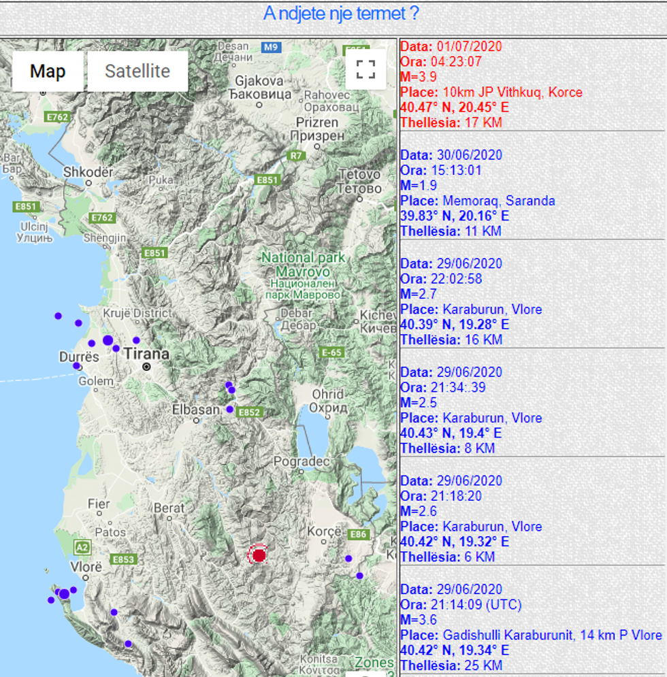Select the large purple marker northeast of Durrës
667x677 pixels.
tap(108, 340)
